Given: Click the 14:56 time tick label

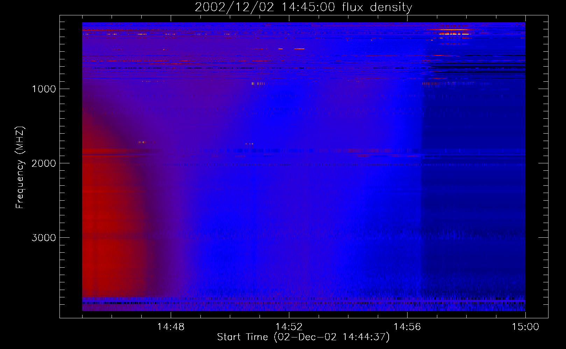Looking at the screenshot, I should (x=407, y=327).
